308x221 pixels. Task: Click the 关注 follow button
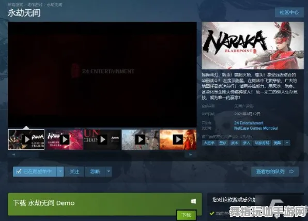pyautogui.click(x=74, y=171)
